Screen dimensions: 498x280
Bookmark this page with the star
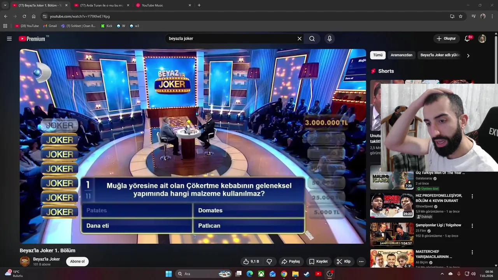click(461, 16)
